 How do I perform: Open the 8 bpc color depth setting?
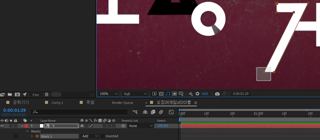36,95
